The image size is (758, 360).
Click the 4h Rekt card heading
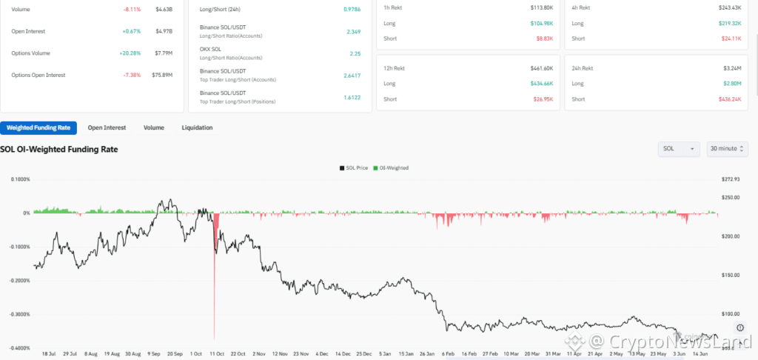tap(581, 7)
